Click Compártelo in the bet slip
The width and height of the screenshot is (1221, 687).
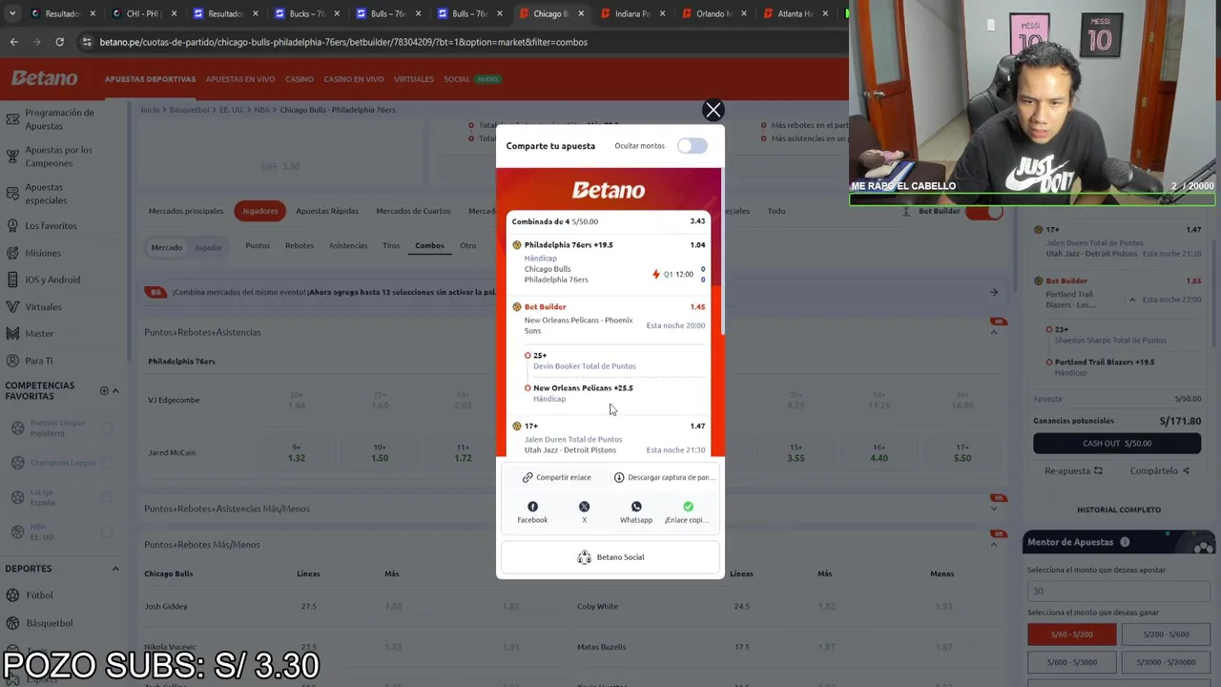1160,470
